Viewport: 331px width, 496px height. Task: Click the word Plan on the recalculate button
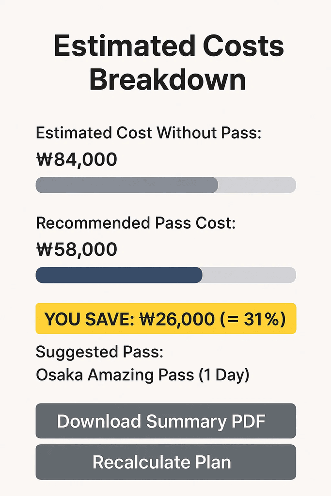pyautogui.click(x=213, y=462)
